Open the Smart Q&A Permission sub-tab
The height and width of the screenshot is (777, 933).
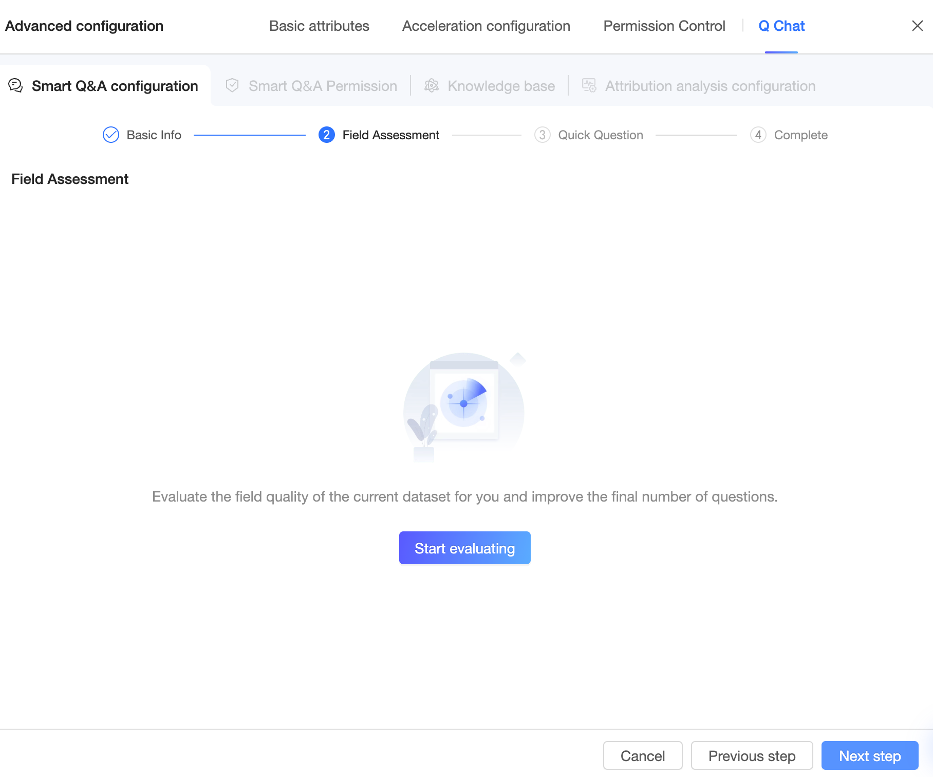(x=311, y=86)
